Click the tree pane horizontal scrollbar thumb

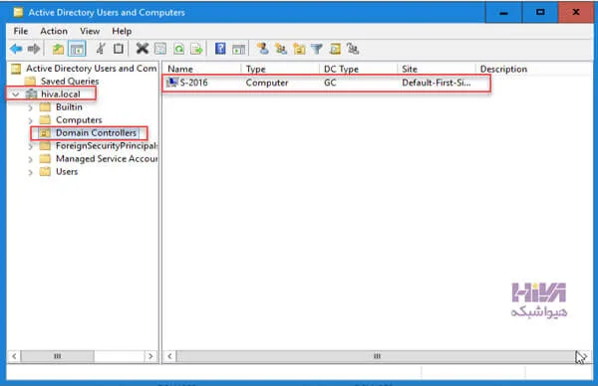pos(57,356)
